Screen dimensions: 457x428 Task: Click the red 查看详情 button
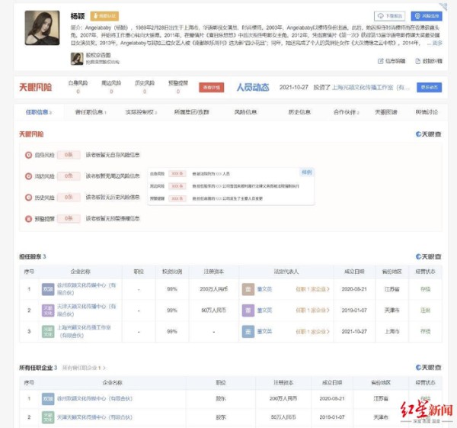pos(210,88)
